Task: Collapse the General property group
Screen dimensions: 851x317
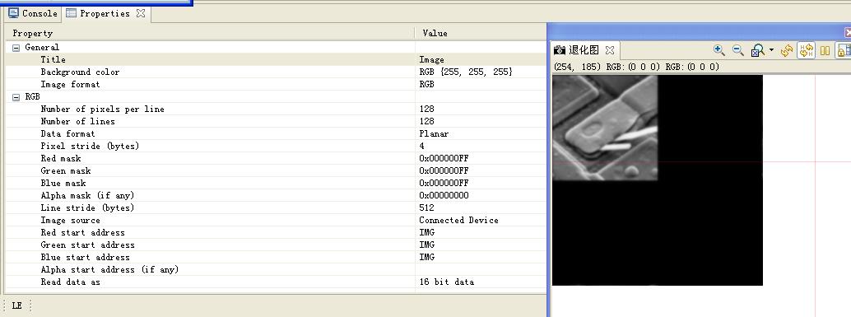Action: (16, 47)
